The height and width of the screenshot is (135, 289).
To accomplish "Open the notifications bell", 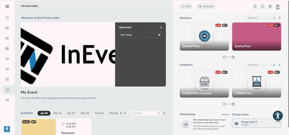I will point(263,7).
